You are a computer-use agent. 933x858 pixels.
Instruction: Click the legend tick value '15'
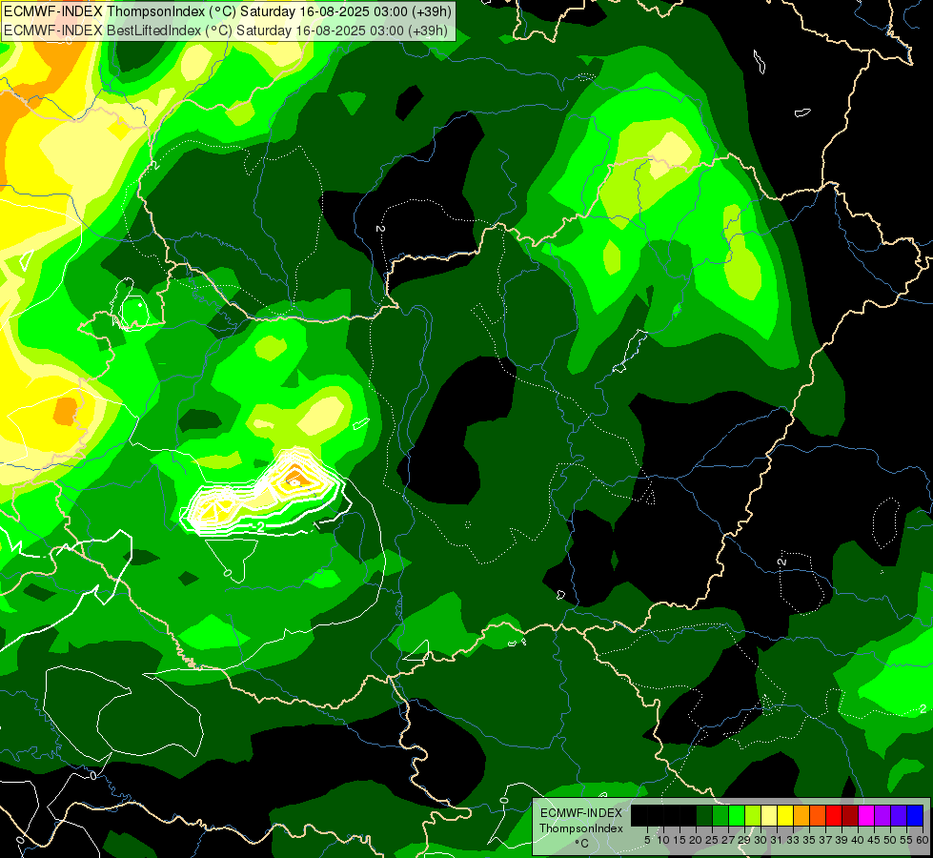click(x=679, y=840)
